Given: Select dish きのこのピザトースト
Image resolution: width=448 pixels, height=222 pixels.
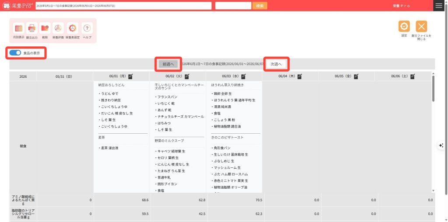Looking at the screenshot, I should [x=227, y=137].
